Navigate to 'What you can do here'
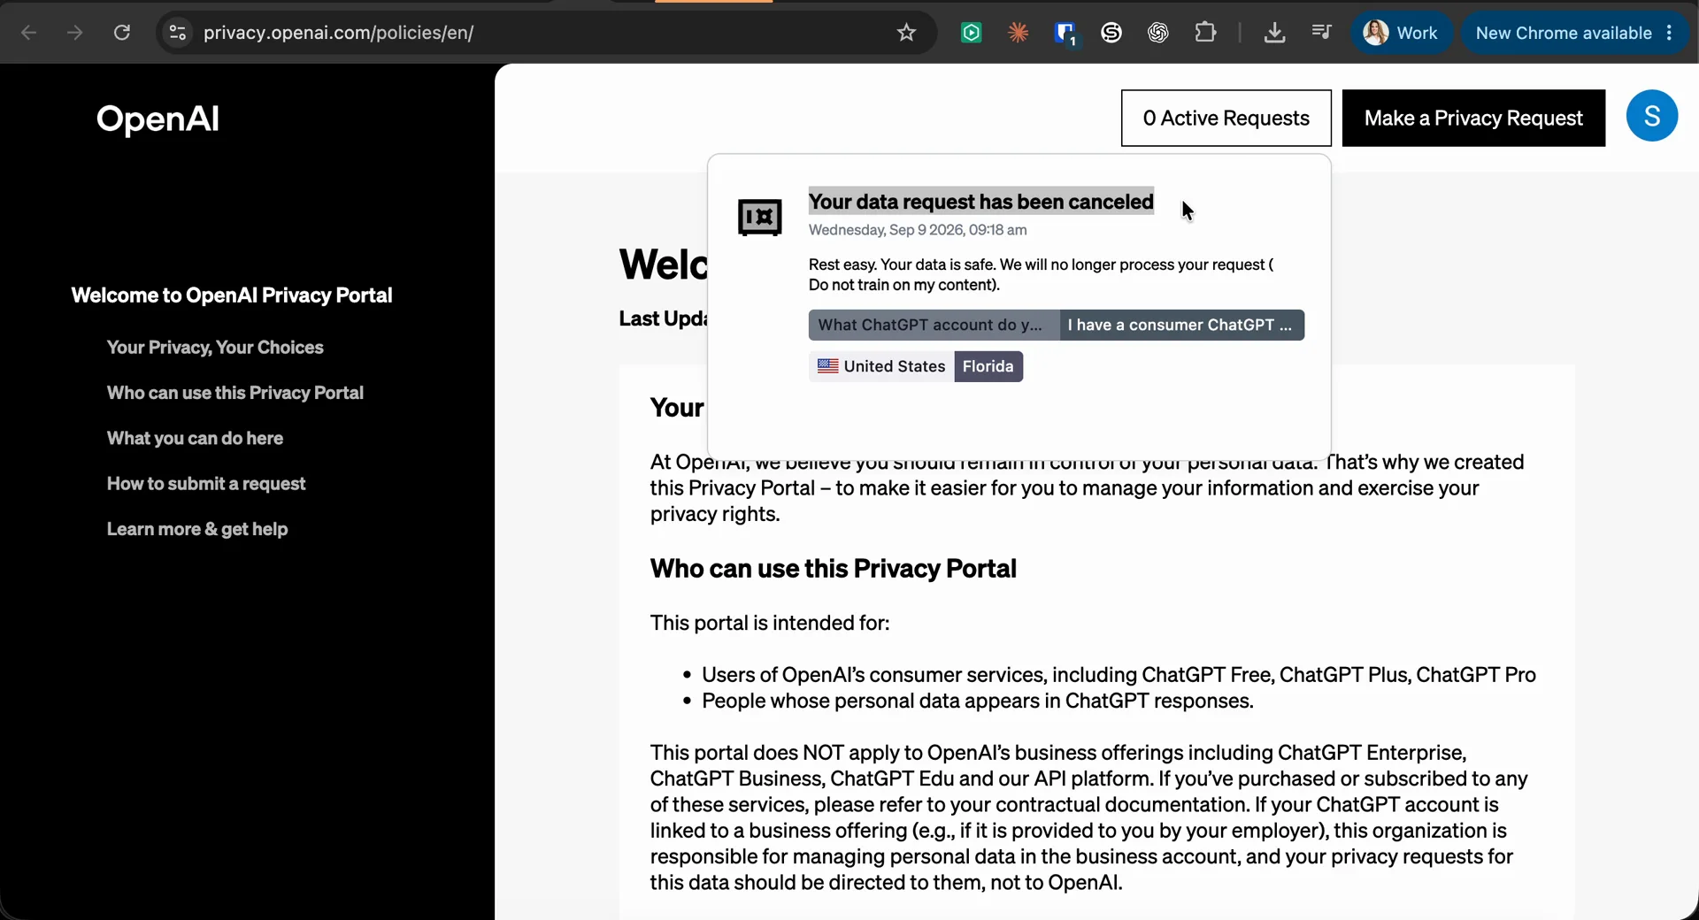The width and height of the screenshot is (1699, 920). pyautogui.click(x=195, y=438)
